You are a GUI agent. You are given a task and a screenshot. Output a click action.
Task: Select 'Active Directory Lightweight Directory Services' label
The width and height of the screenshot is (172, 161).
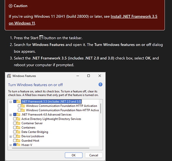click(x=51, y=119)
